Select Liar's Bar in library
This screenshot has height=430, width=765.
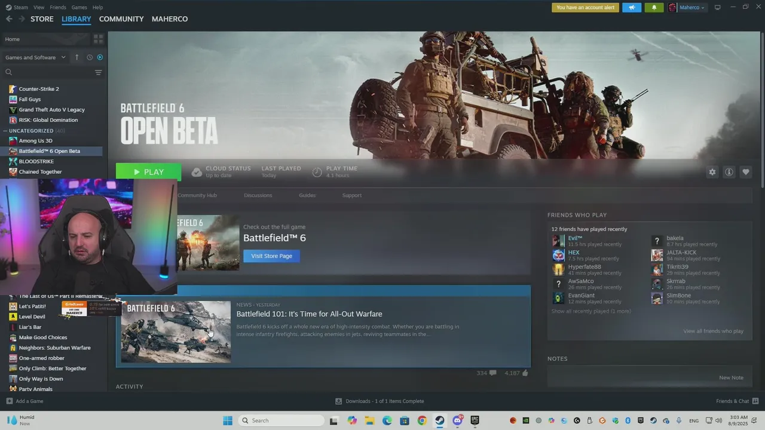coord(30,327)
